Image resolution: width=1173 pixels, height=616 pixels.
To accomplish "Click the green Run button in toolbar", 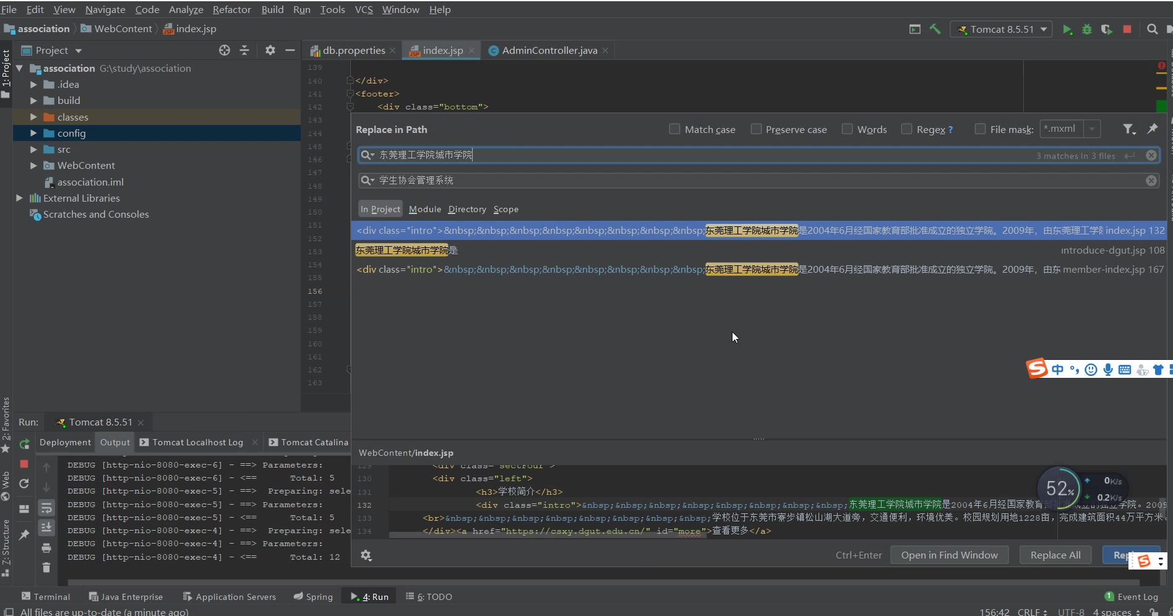I will tap(1067, 30).
